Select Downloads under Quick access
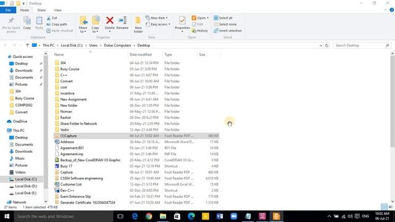Viewport: 395px width, 222px height. (23, 70)
